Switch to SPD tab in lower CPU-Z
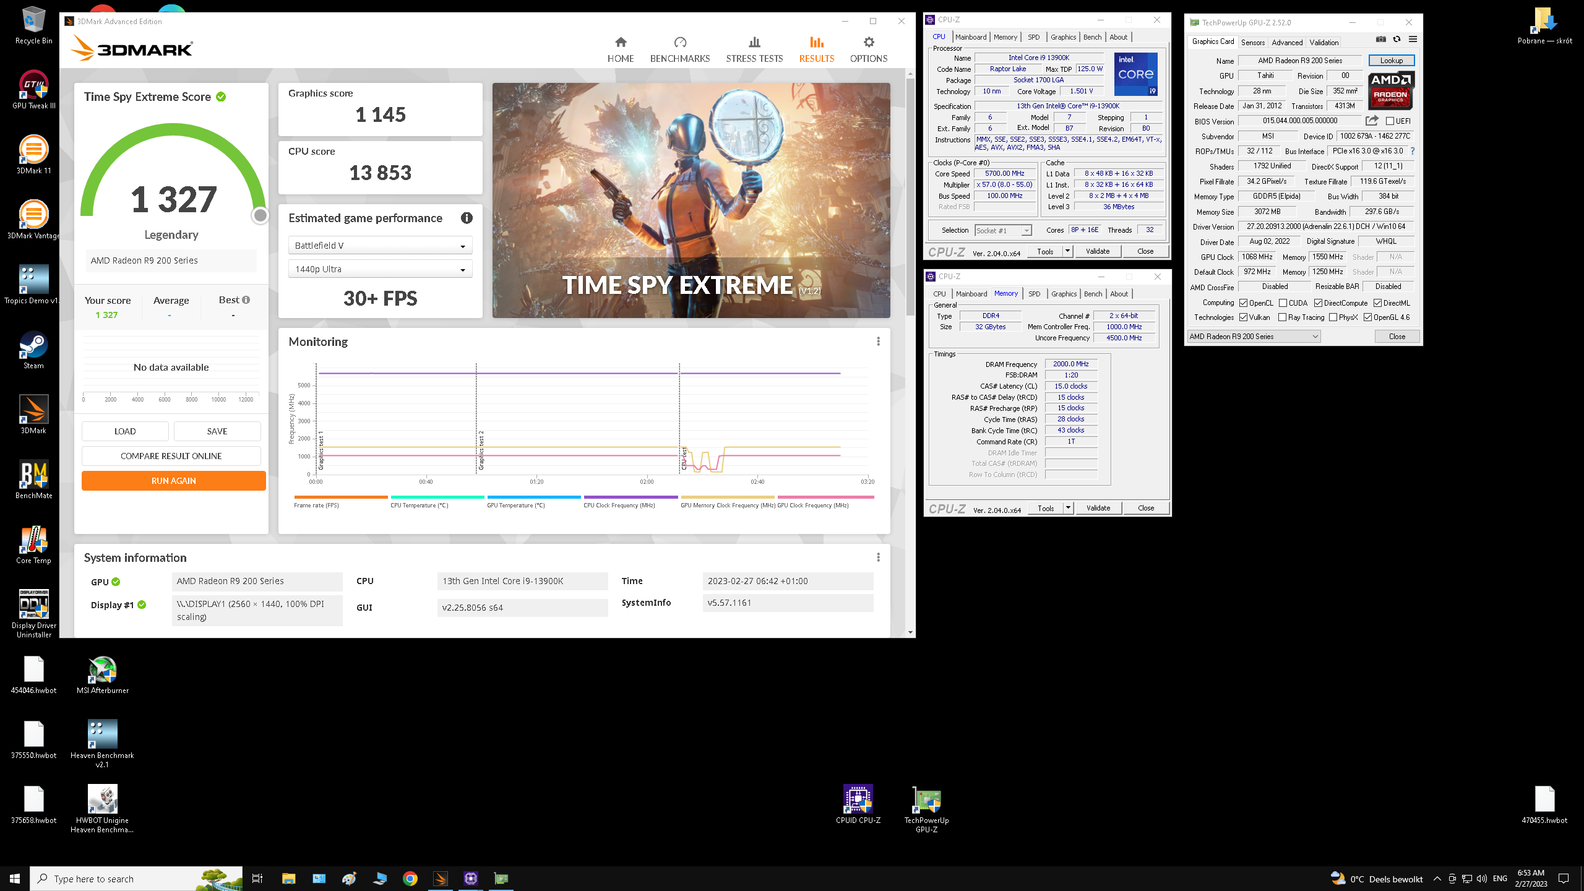The width and height of the screenshot is (1584, 891). tap(1035, 294)
